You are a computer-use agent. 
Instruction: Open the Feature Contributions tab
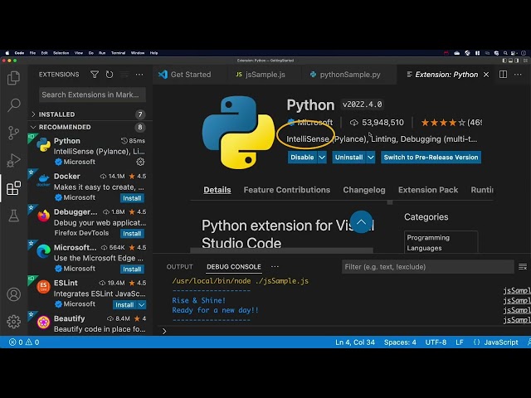click(x=287, y=190)
